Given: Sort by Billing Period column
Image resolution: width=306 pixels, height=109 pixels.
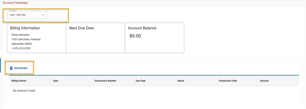Looking at the screenshot, I should [x=19, y=81].
